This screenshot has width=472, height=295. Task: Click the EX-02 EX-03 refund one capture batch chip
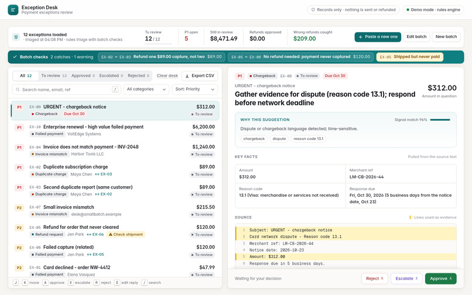coord(162,57)
